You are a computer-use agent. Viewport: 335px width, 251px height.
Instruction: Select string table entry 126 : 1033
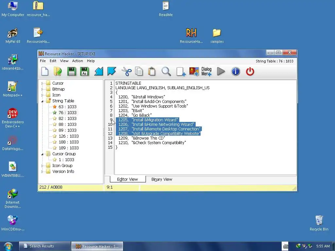point(68,136)
